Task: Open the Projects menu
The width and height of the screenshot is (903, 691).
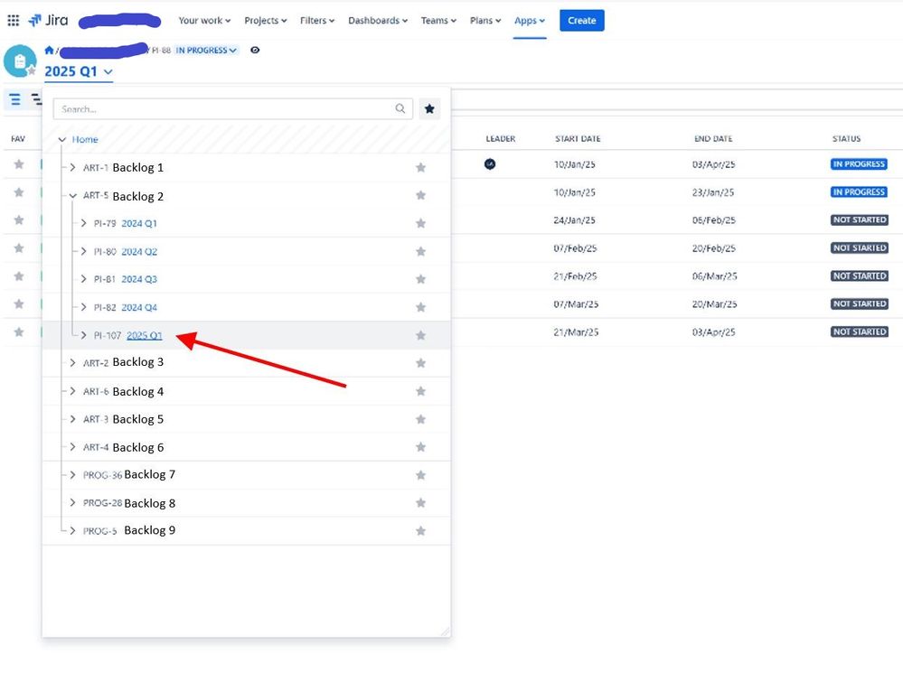Action: (266, 21)
